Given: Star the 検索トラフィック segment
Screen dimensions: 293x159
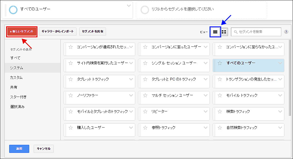Looking at the screenshot, I should (x=220, y=112).
